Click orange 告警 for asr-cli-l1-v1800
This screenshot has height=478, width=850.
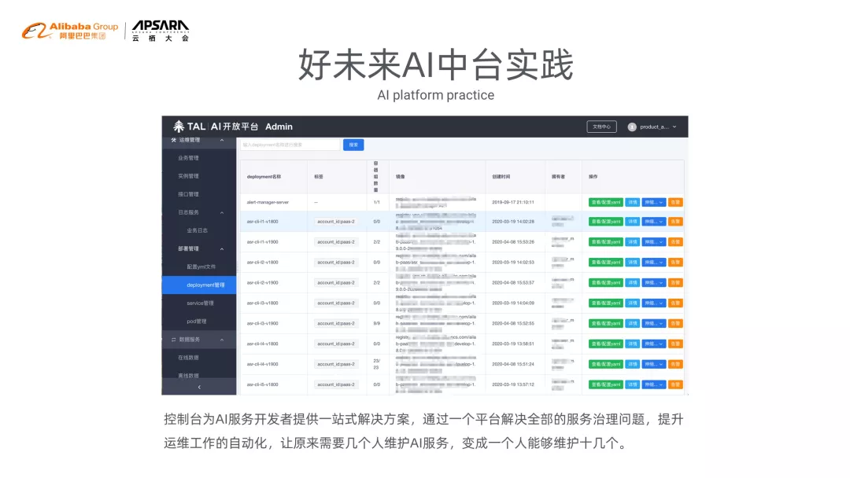[x=675, y=222]
